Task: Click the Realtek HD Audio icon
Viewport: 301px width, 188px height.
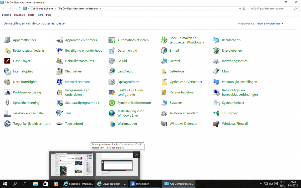Action: click(112, 92)
